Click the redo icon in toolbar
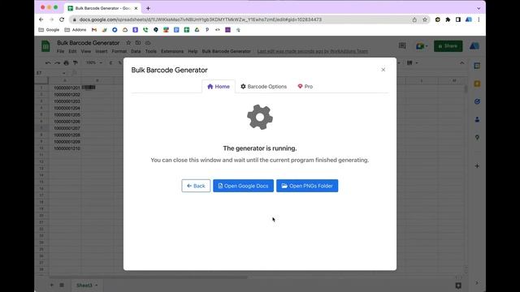 tap(58, 62)
